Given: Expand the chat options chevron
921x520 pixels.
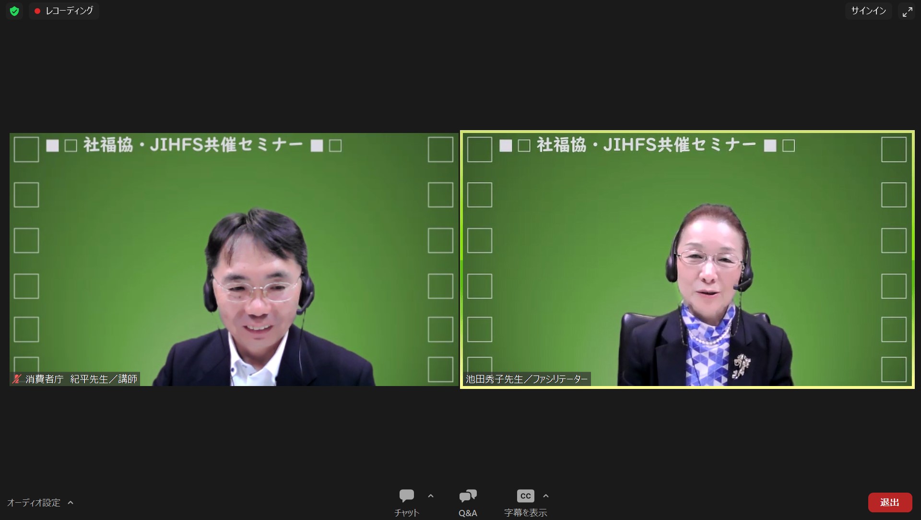Looking at the screenshot, I should click(431, 496).
